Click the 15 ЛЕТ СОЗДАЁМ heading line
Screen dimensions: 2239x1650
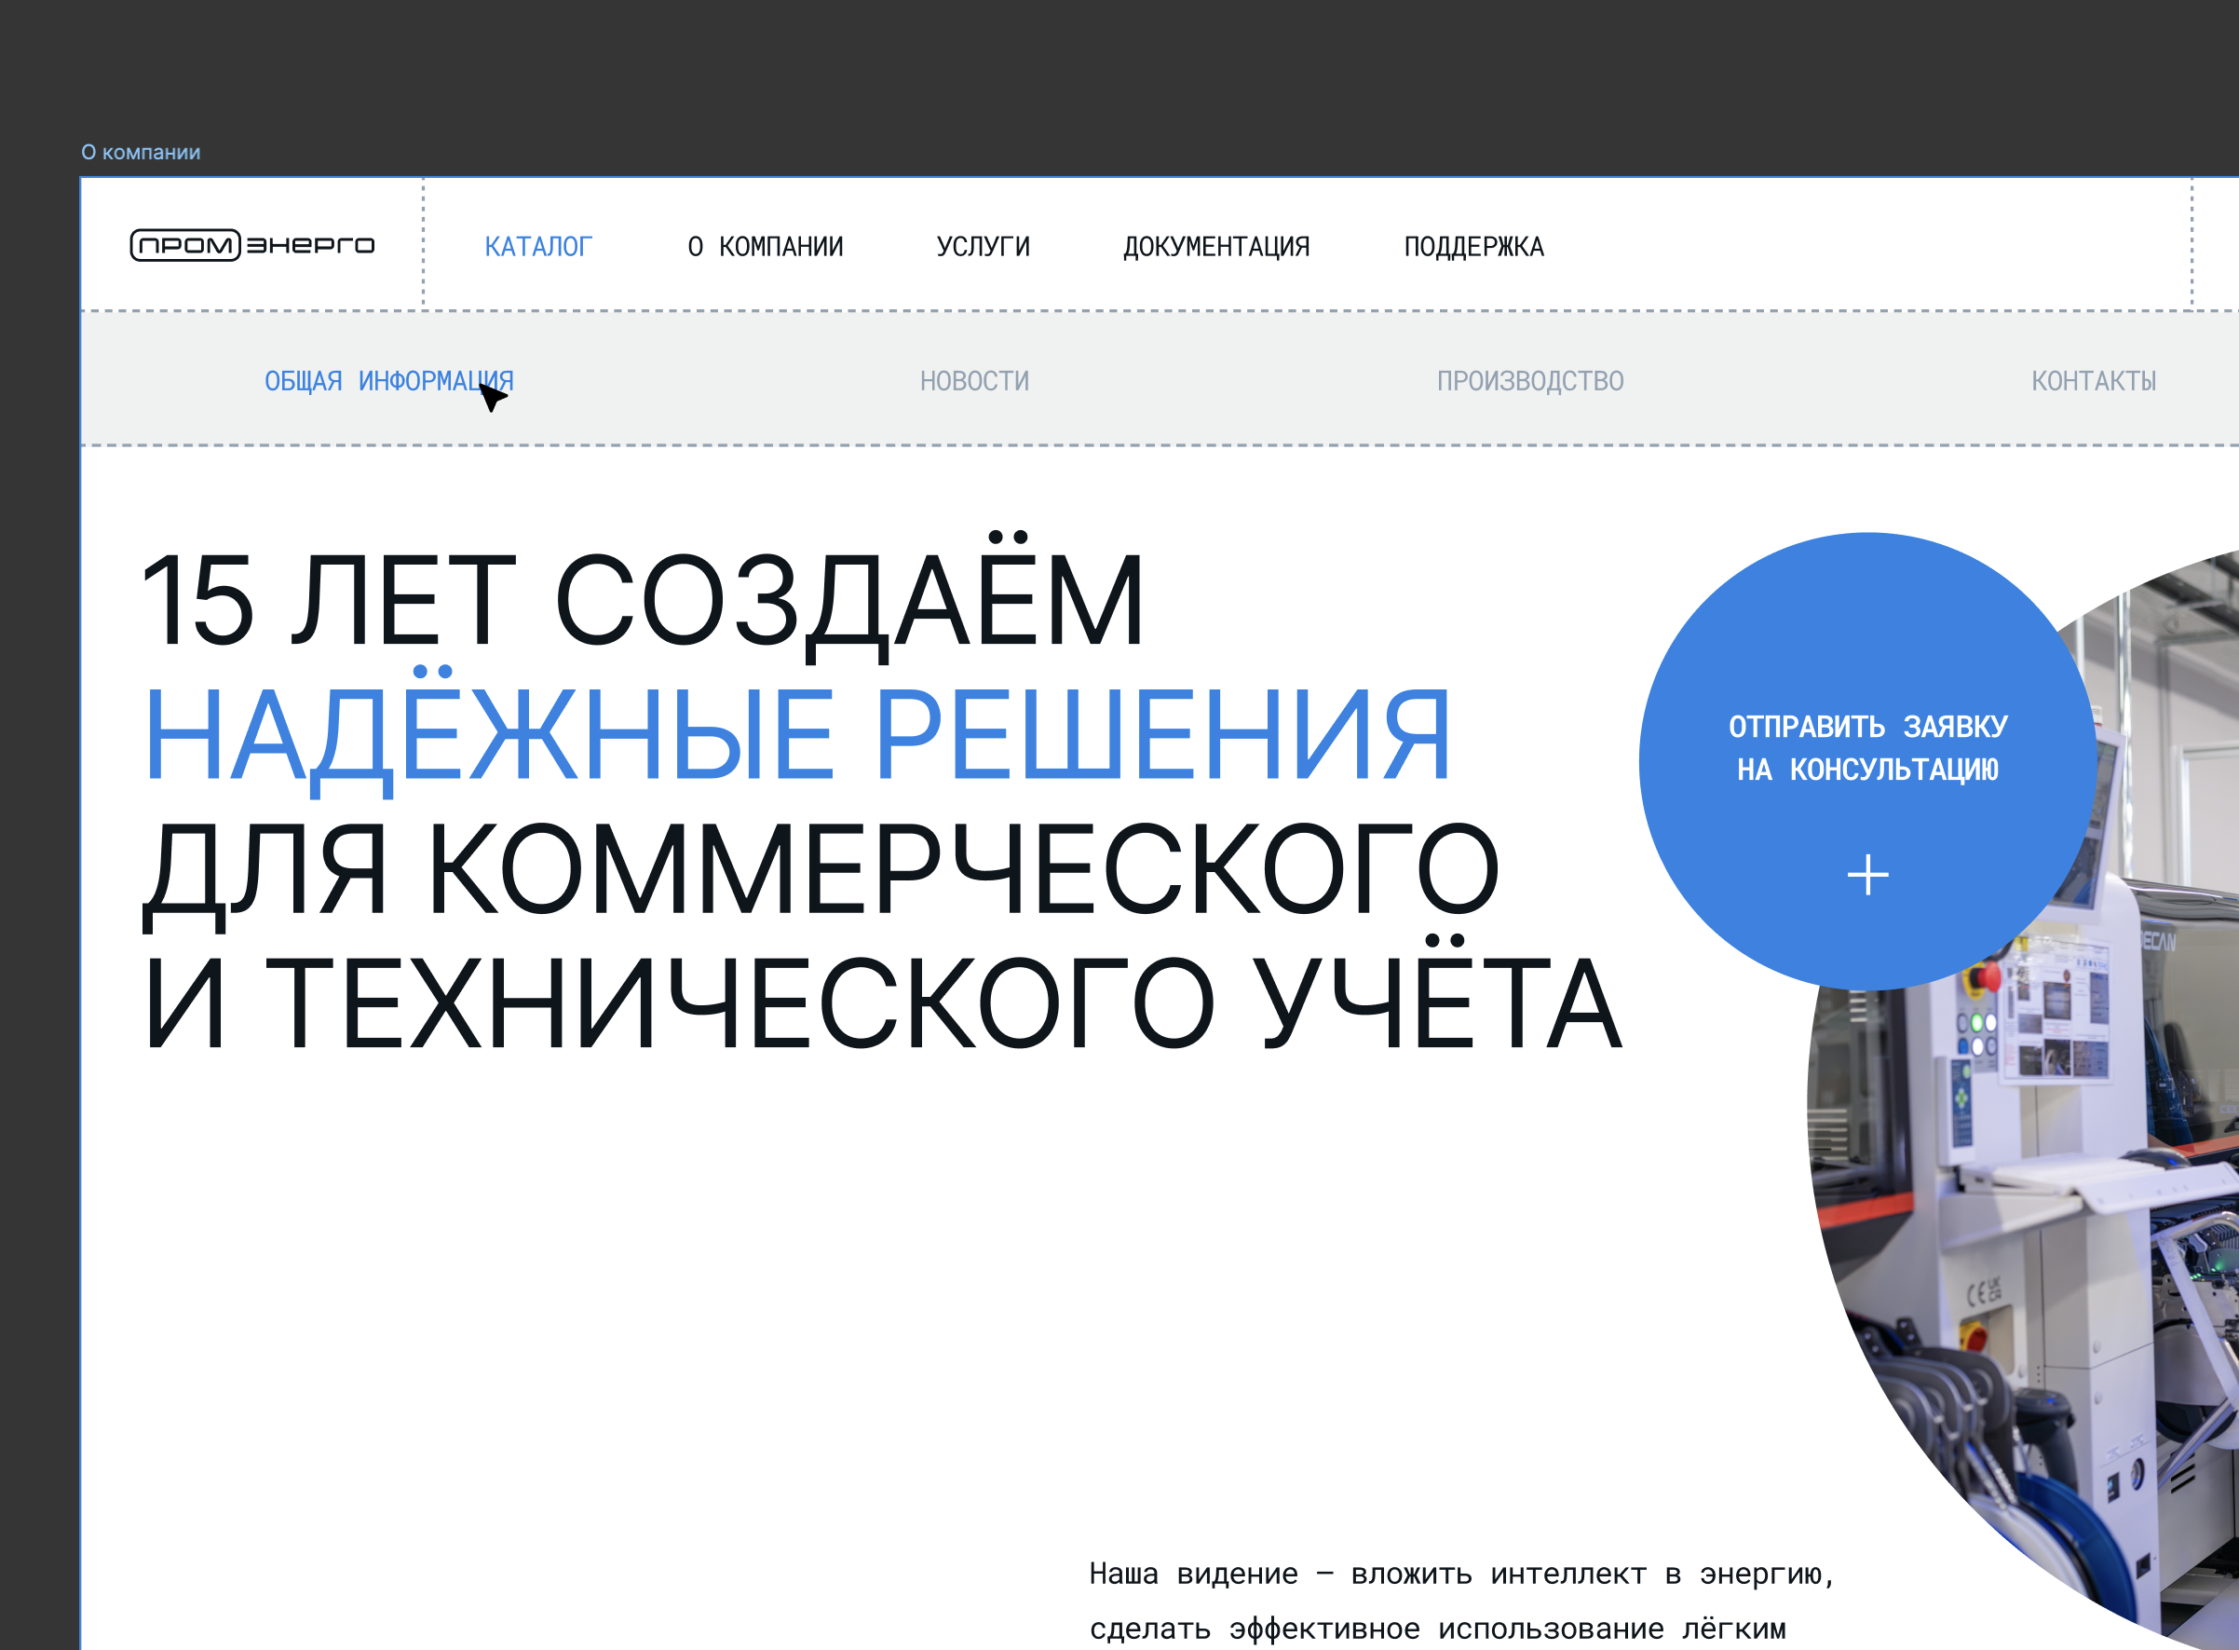(643, 599)
